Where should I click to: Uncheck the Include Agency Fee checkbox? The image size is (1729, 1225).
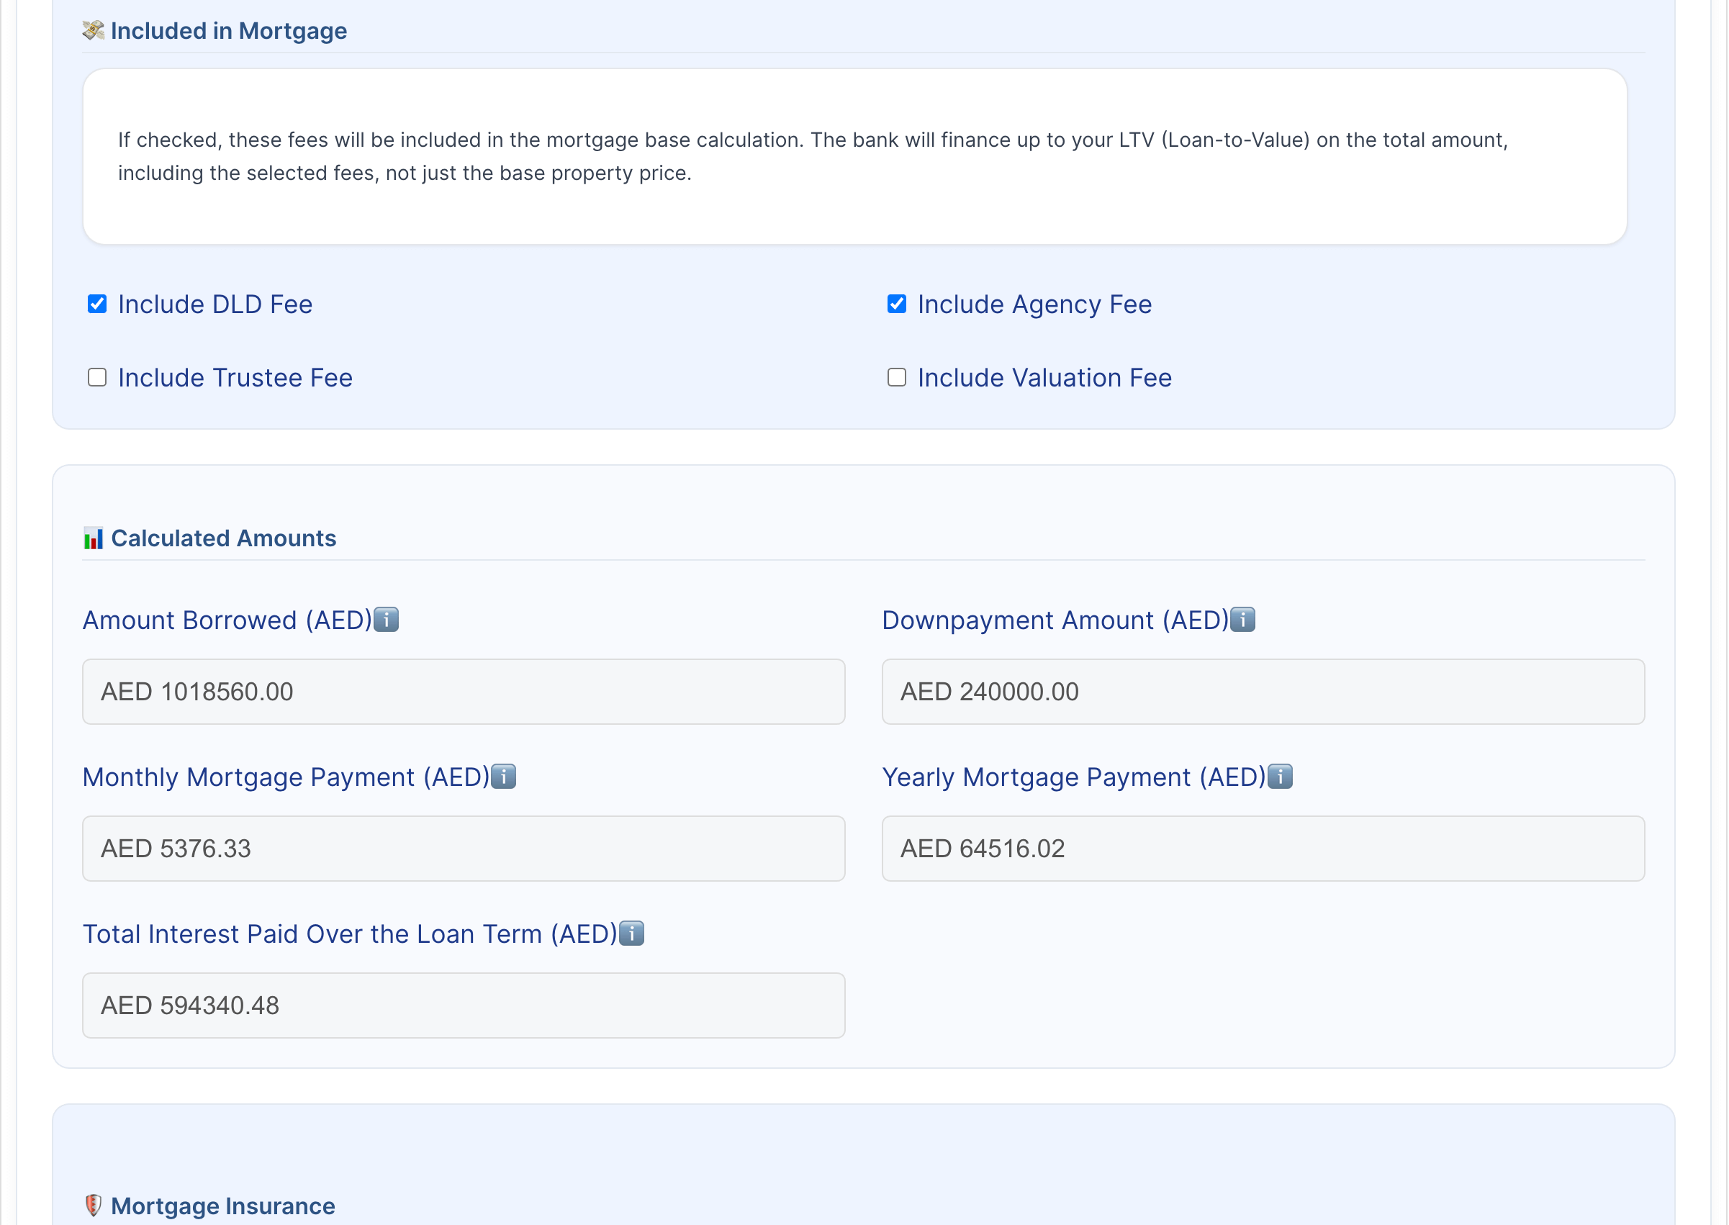(897, 304)
